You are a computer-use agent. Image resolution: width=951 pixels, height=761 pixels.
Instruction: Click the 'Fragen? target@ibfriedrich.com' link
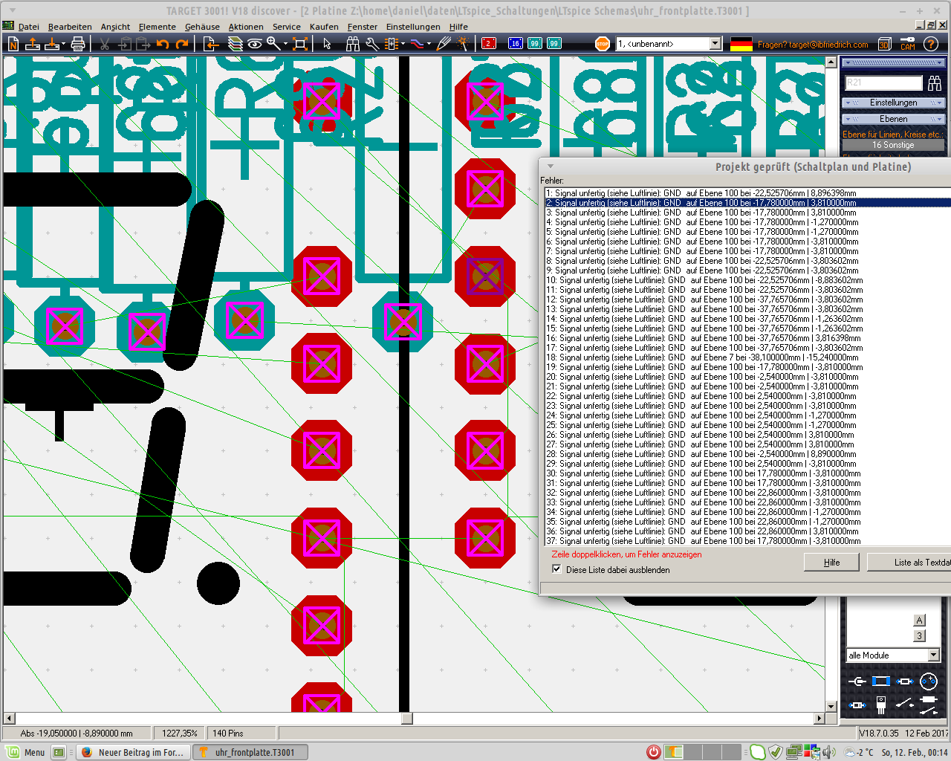(813, 45)
